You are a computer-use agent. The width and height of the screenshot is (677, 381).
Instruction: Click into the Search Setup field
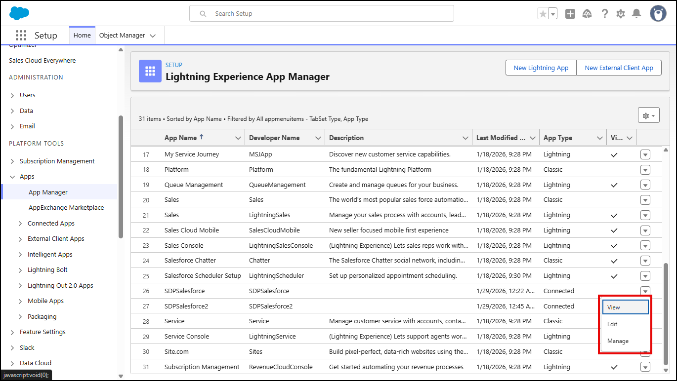tap(321, 14)
